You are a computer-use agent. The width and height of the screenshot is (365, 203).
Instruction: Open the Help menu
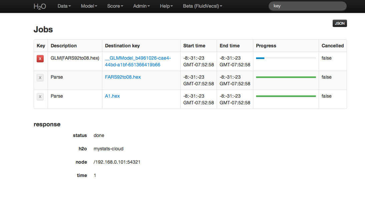click(166, 6)
